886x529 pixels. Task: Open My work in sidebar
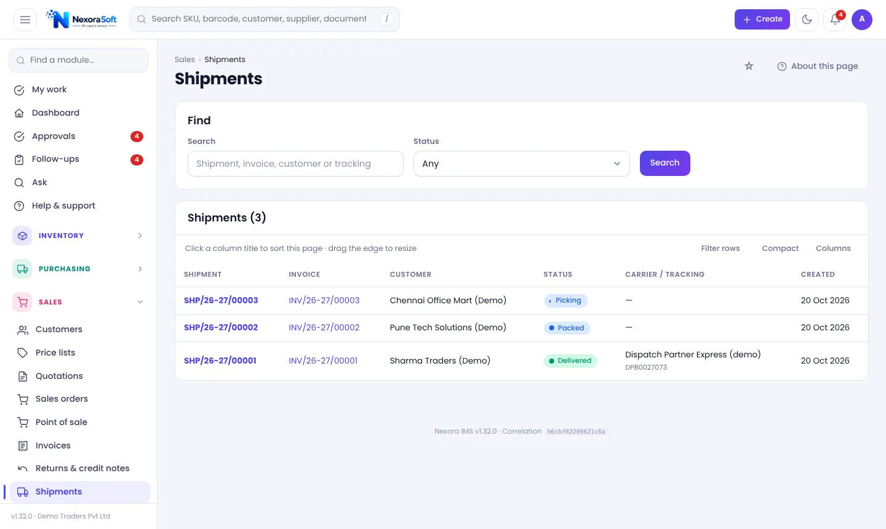pos(78,90)
